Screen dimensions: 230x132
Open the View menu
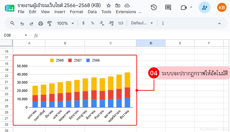click(45, 12)
